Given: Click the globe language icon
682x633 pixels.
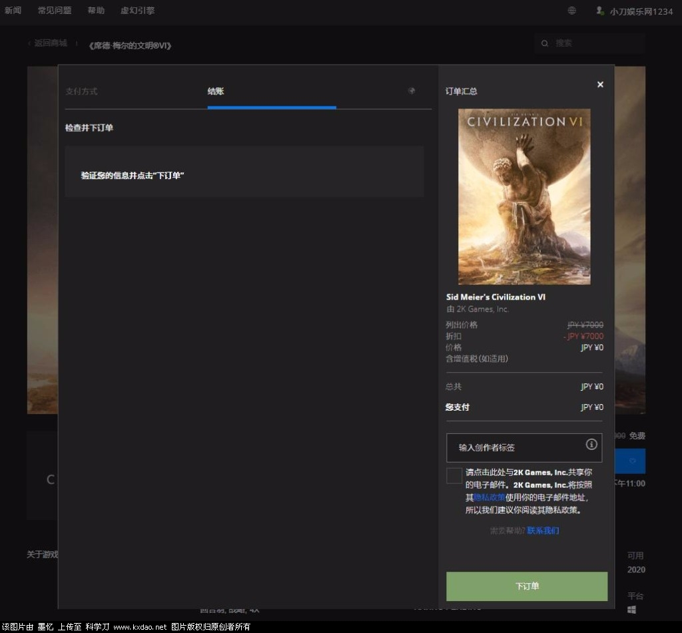Looking at the screenshot, I should [x=572, y=11].
